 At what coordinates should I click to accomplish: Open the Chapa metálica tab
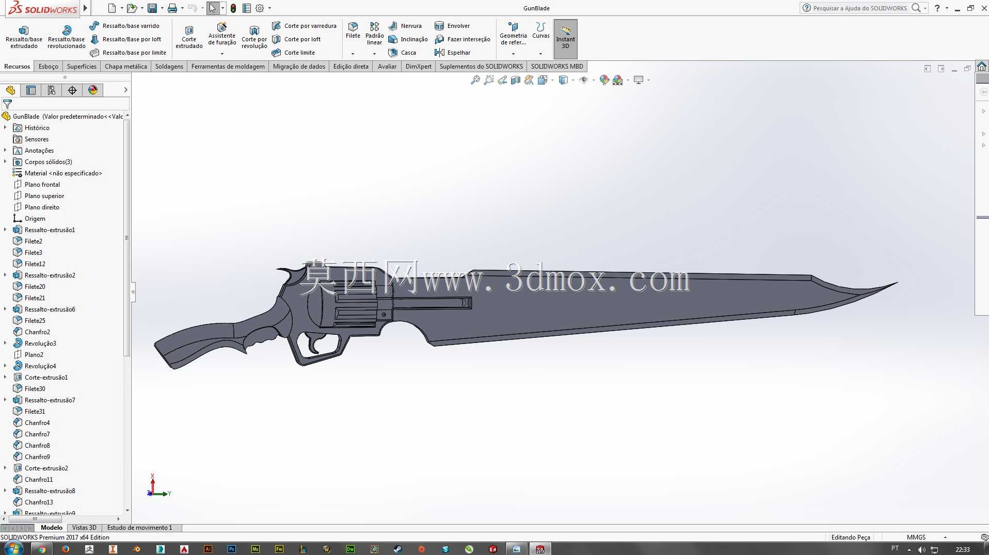click(126, 67)
